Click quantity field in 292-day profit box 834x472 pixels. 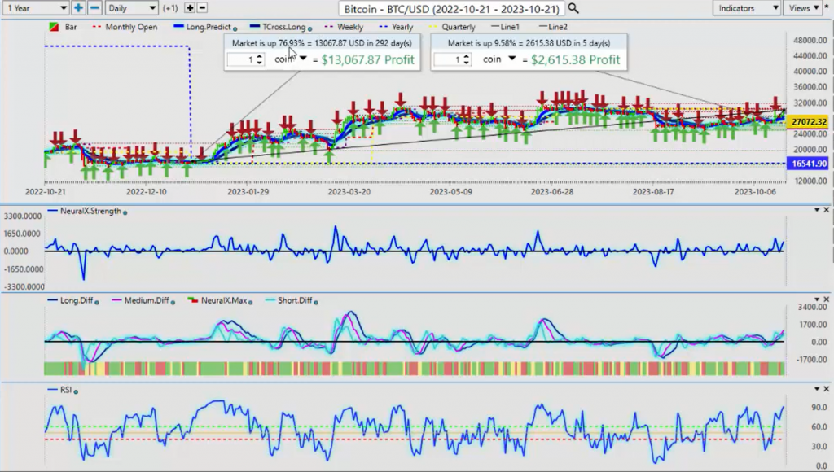[x=241, y=59]
